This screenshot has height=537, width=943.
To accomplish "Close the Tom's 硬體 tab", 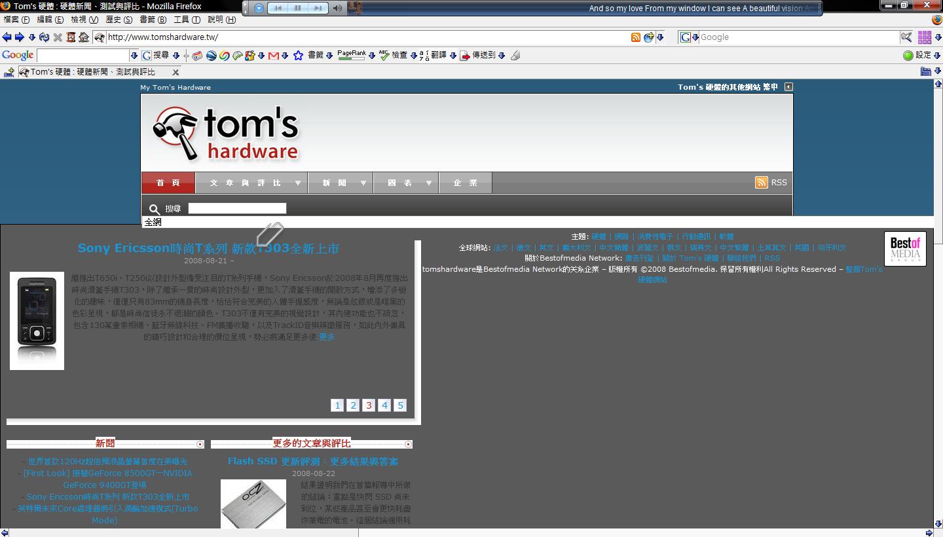I will coord(176,72).
